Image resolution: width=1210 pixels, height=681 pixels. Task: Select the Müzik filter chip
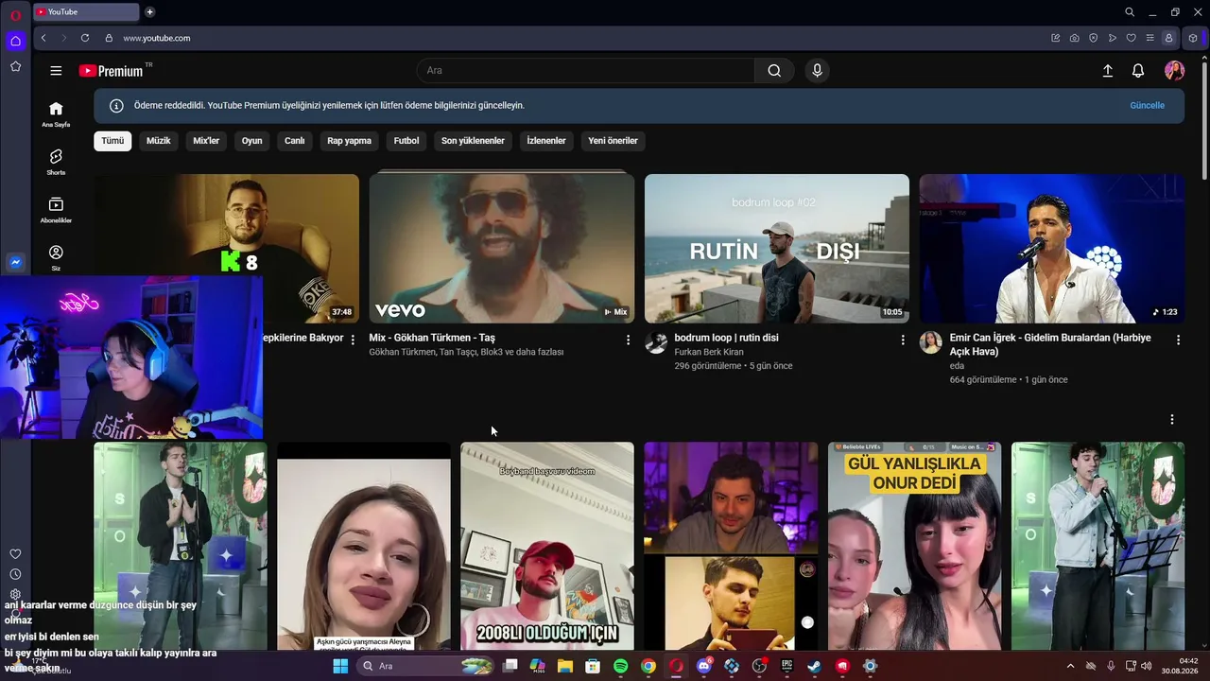159,141
